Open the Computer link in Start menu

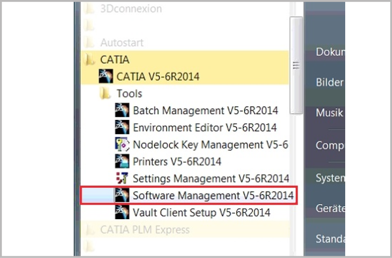[330, 145]
